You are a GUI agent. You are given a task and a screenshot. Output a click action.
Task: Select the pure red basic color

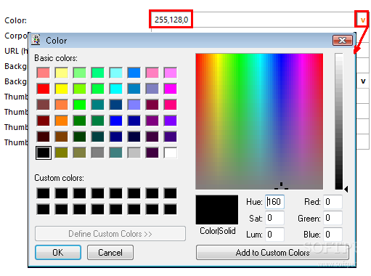click(x=44, y=89)
